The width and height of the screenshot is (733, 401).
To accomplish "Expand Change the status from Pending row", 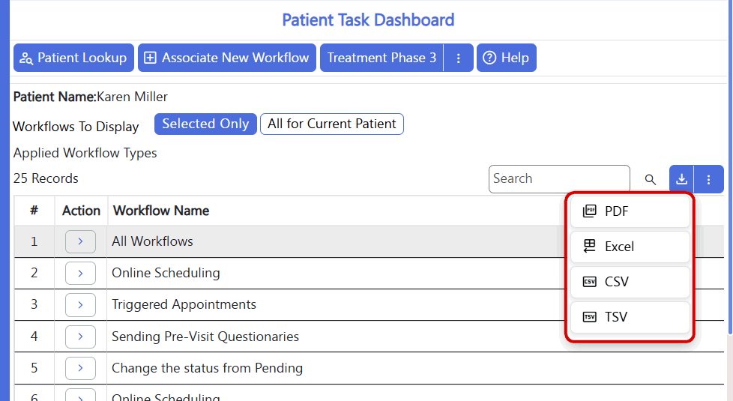I will click(80, 368).
